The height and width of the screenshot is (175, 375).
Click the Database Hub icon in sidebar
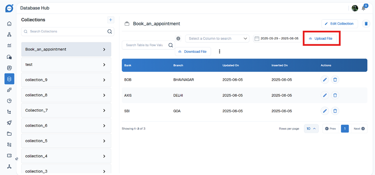(9, 79)
